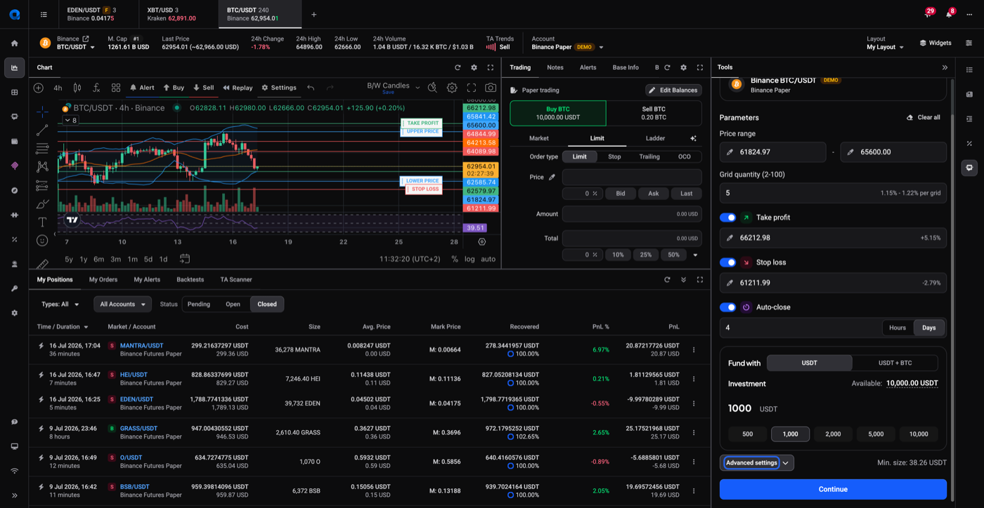Take a chart snapshot with camera icon
The height and width of the screenshot is (508, 984).
pyautogui.click(x=491, y=88)
